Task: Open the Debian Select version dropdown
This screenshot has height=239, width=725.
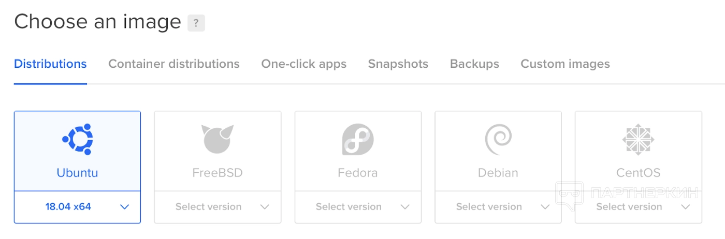Action: pyautogui.click(x=498, y=207)
